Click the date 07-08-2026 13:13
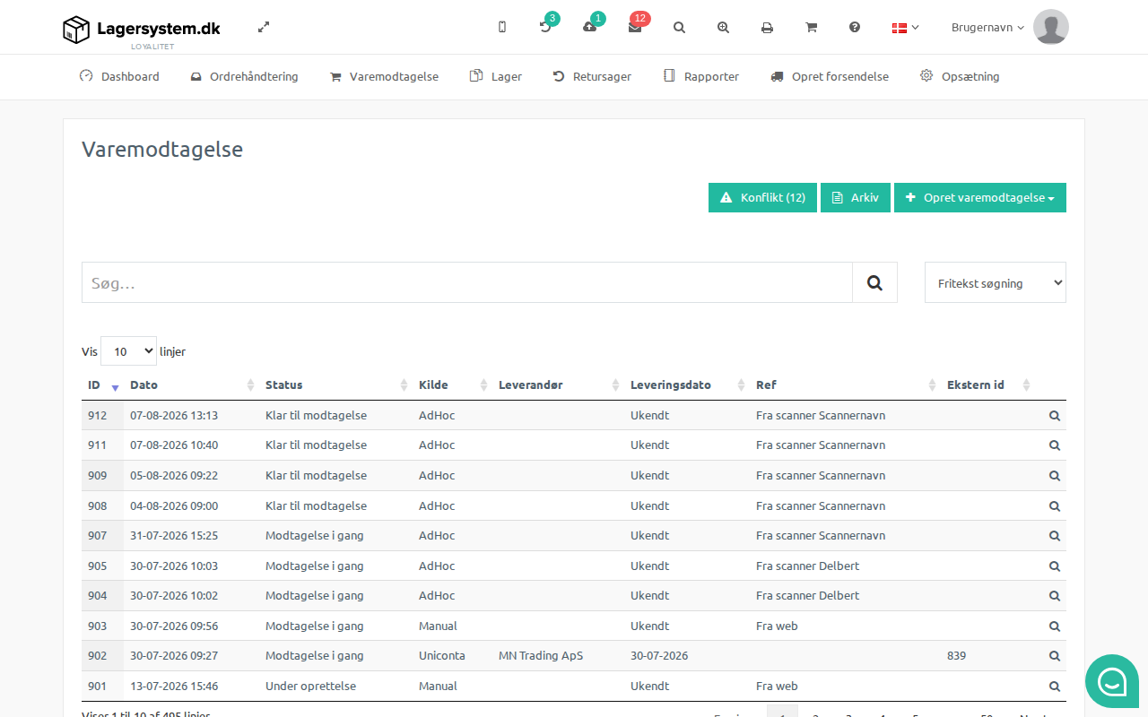Viewport: 1148px width, 717px height. [174, 416]
